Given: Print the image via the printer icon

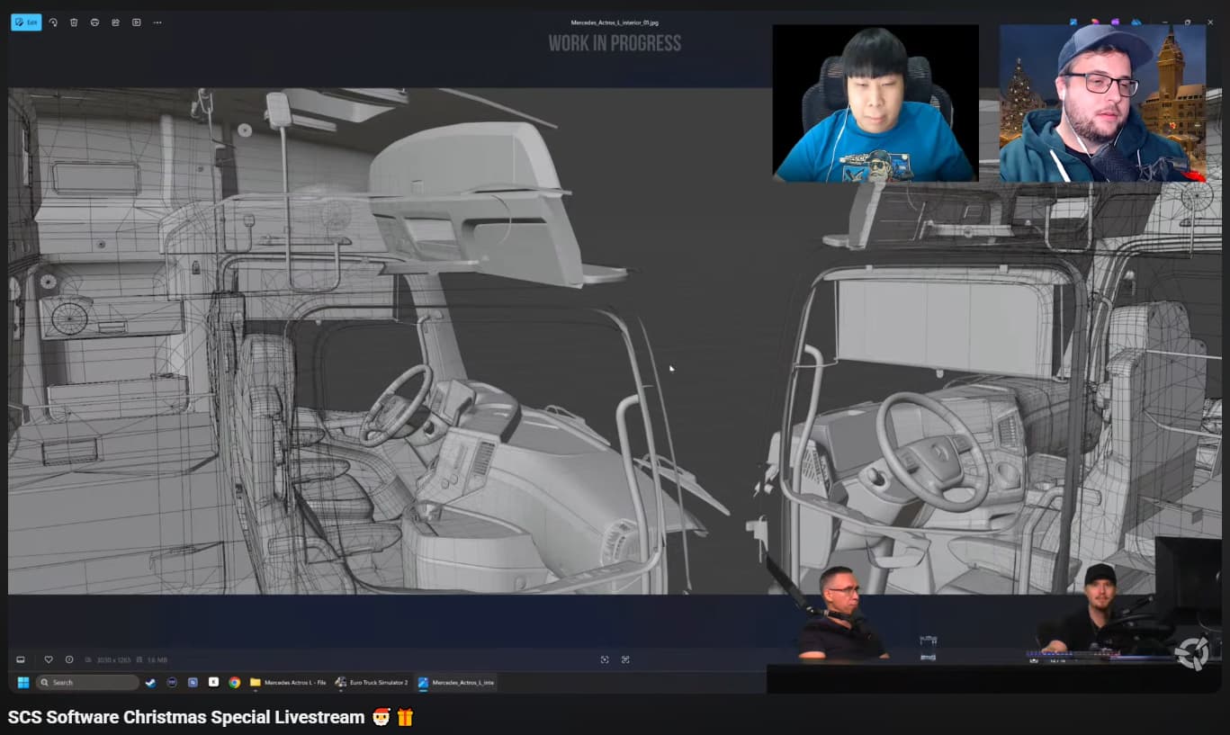Looking at the screenshot, I should [x=94, y=22].
